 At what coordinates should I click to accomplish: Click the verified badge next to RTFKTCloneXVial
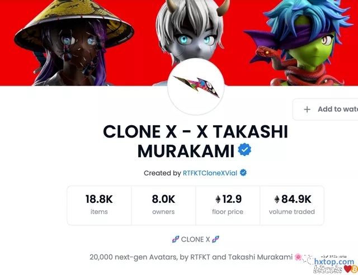(x=243, y=173)
